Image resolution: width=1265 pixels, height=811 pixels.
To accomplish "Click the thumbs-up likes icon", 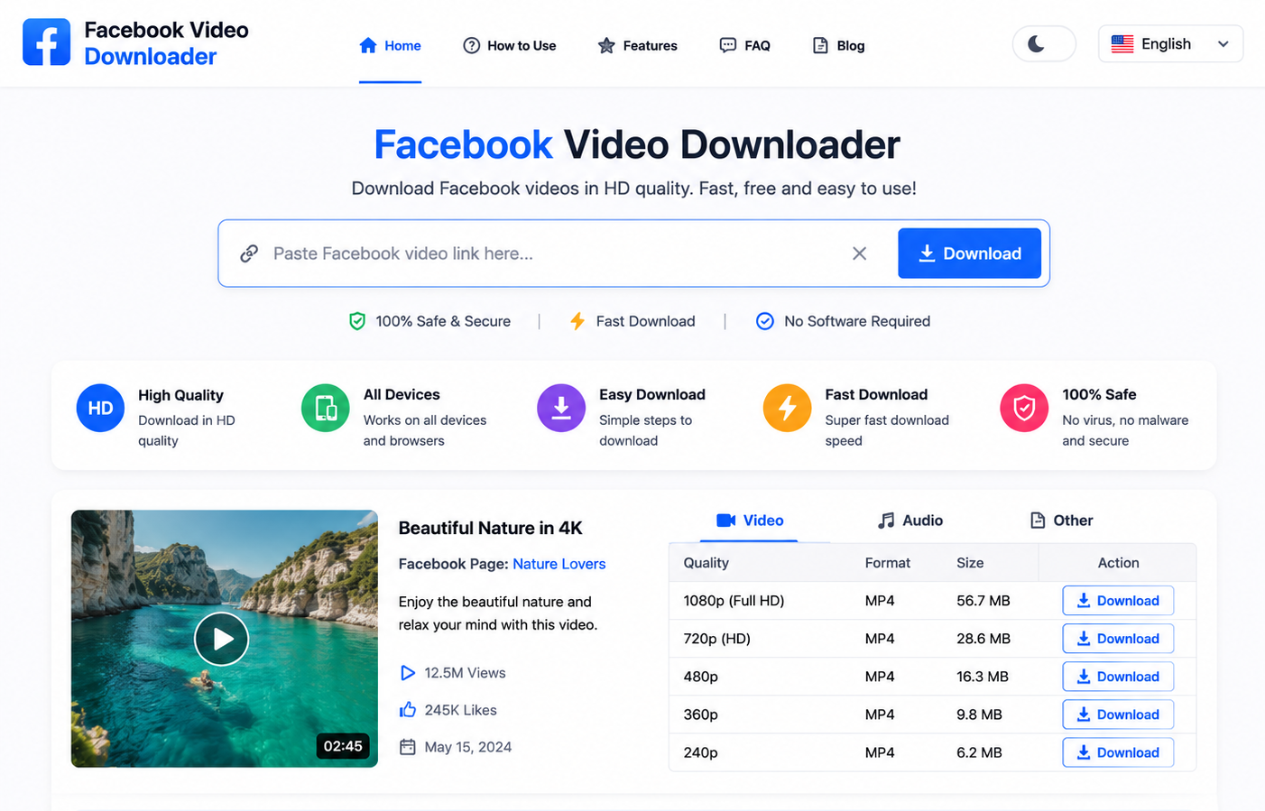I will tap(407, 710).
